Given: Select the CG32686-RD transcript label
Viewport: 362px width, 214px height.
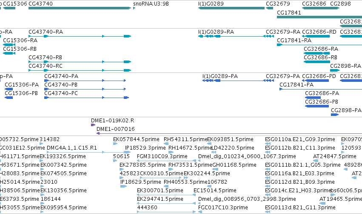Looking at the screenshot, I should point(319,32).
